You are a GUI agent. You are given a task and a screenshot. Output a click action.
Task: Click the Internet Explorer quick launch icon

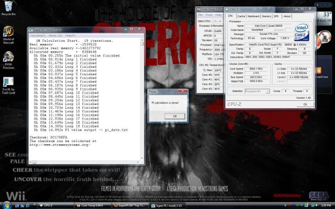[28, 205]
